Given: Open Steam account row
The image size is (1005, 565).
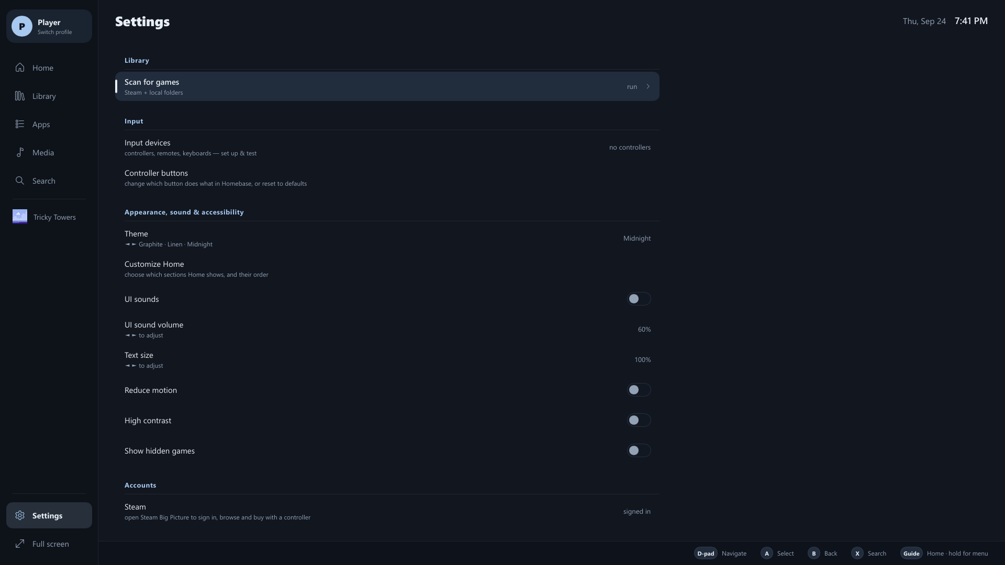Looking at the screenshot, I should [x=387, y=511].
